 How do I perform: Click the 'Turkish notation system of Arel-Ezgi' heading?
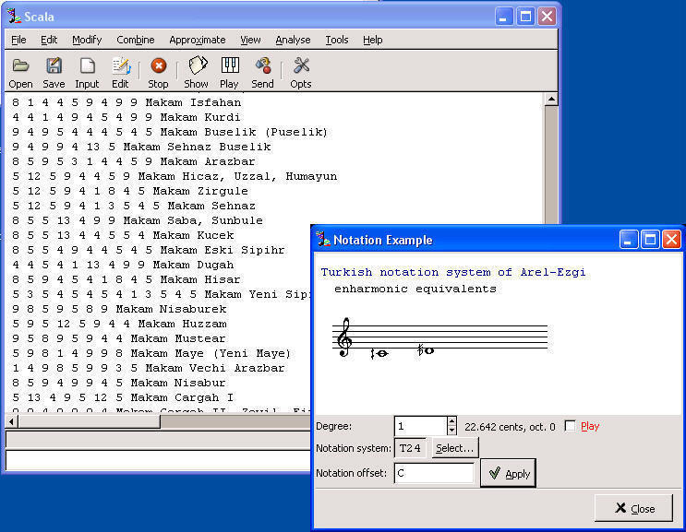pyautogui.click(x=453, y=272)
